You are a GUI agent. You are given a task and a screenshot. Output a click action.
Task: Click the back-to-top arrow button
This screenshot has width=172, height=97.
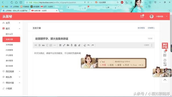(x=165, y=80)
